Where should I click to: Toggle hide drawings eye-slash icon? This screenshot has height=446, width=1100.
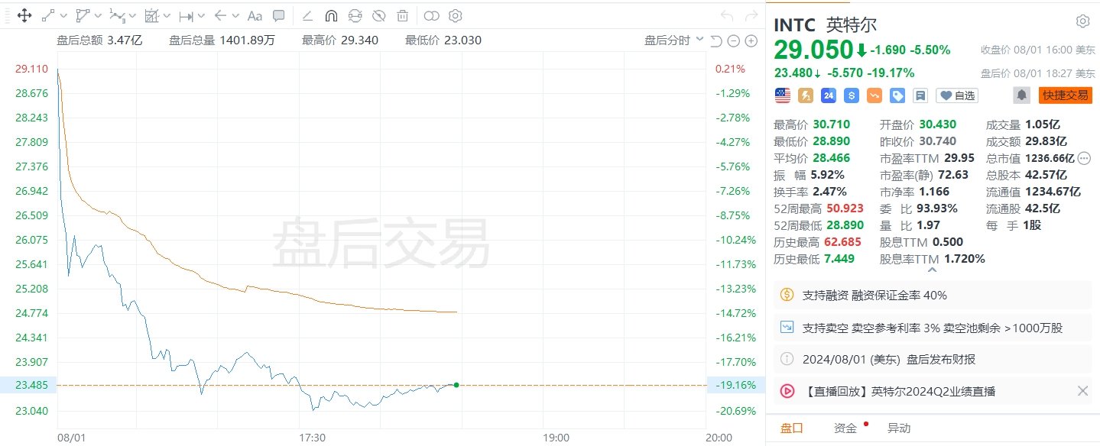(378, 15)
